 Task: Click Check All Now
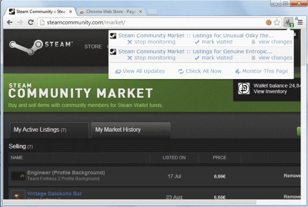click(x=200, y=71)
